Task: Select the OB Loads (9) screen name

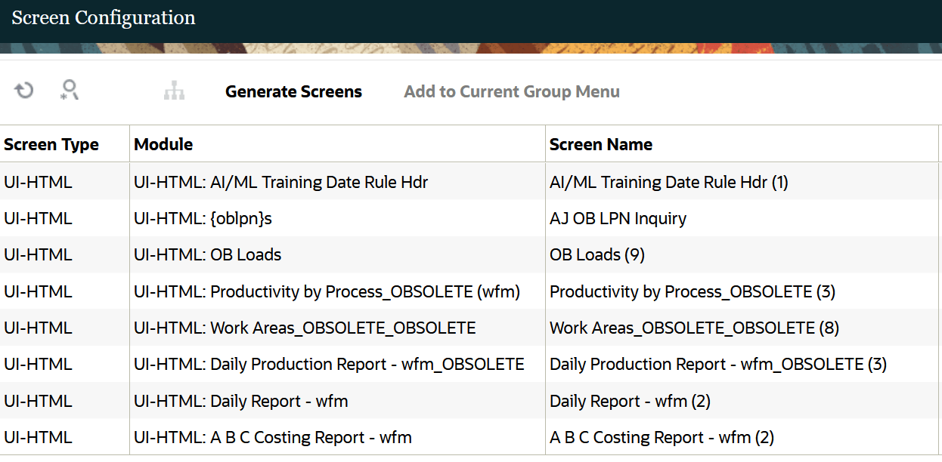Action: pyautogui.click(x=596, y=255)
